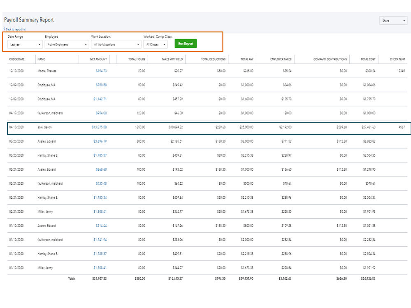Image resolution: width=411 pixels, height=308 pixels.
Task: Open the Employee filter dropdown
Action: tap(67, 44)
